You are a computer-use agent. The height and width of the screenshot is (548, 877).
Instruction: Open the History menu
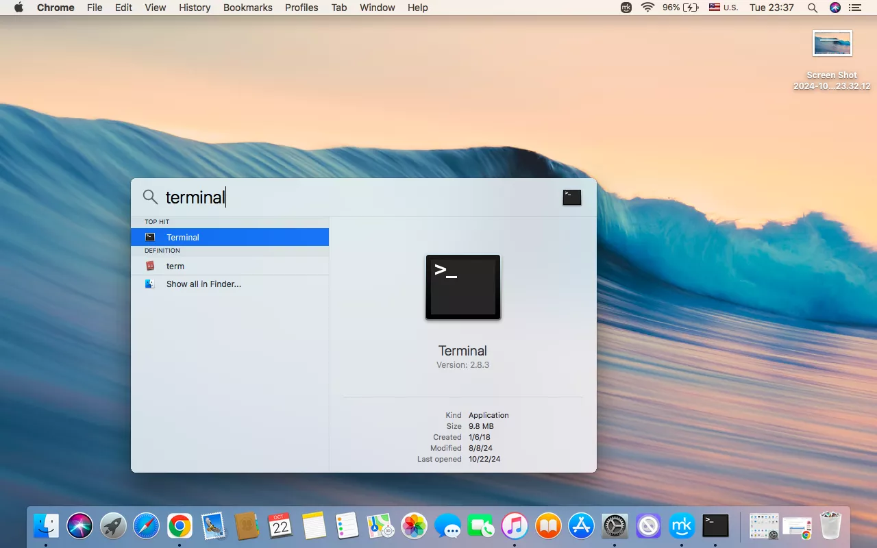pos(195,8)
